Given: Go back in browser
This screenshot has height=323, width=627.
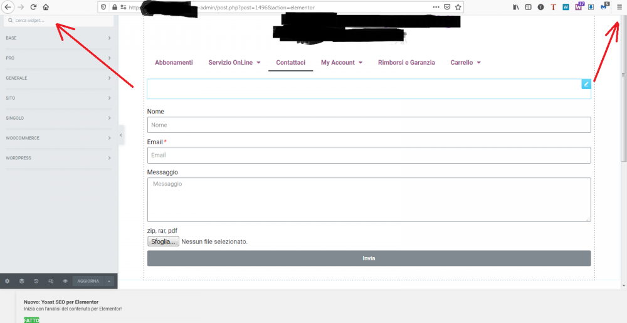Looking at the screenshot, I should click(x=8, y=7).
